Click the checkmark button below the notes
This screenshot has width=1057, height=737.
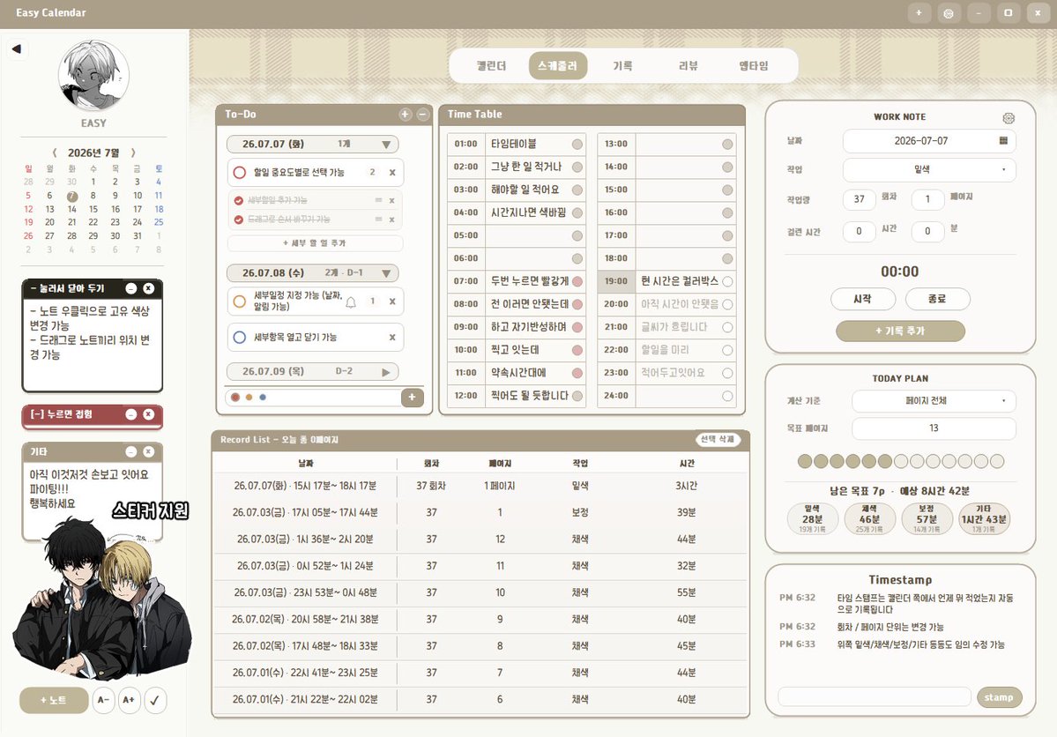click(155, 700)
